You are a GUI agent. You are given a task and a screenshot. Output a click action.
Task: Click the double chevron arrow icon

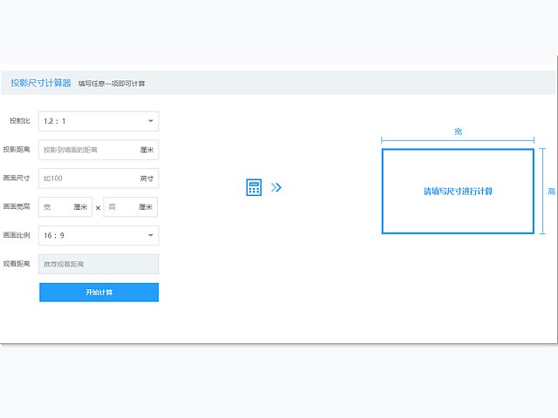(276, 187)
